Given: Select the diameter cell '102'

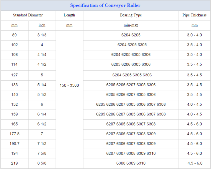Looking at the screenshot, I should (x=14, y=45).
